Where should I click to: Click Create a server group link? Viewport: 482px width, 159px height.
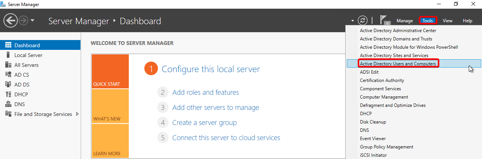(204, 122)
